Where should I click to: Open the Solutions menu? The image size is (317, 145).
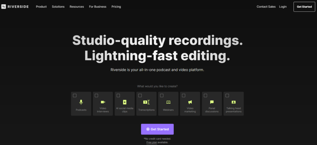pyautogui.click(x=58, y=7)
